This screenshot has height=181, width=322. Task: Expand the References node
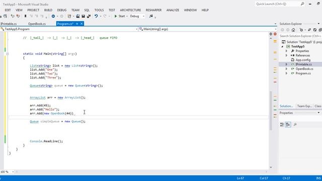pos(286,55)
